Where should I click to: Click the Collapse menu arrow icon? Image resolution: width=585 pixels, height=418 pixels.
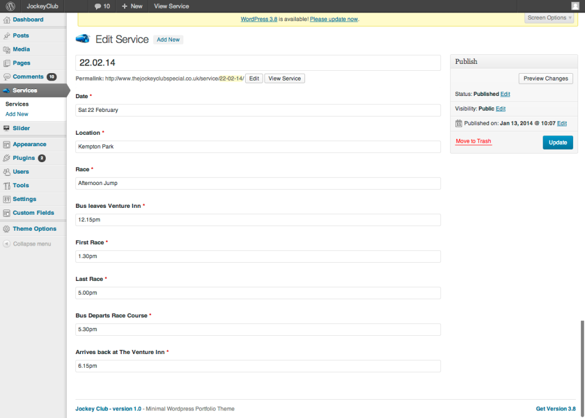point(6,244)
